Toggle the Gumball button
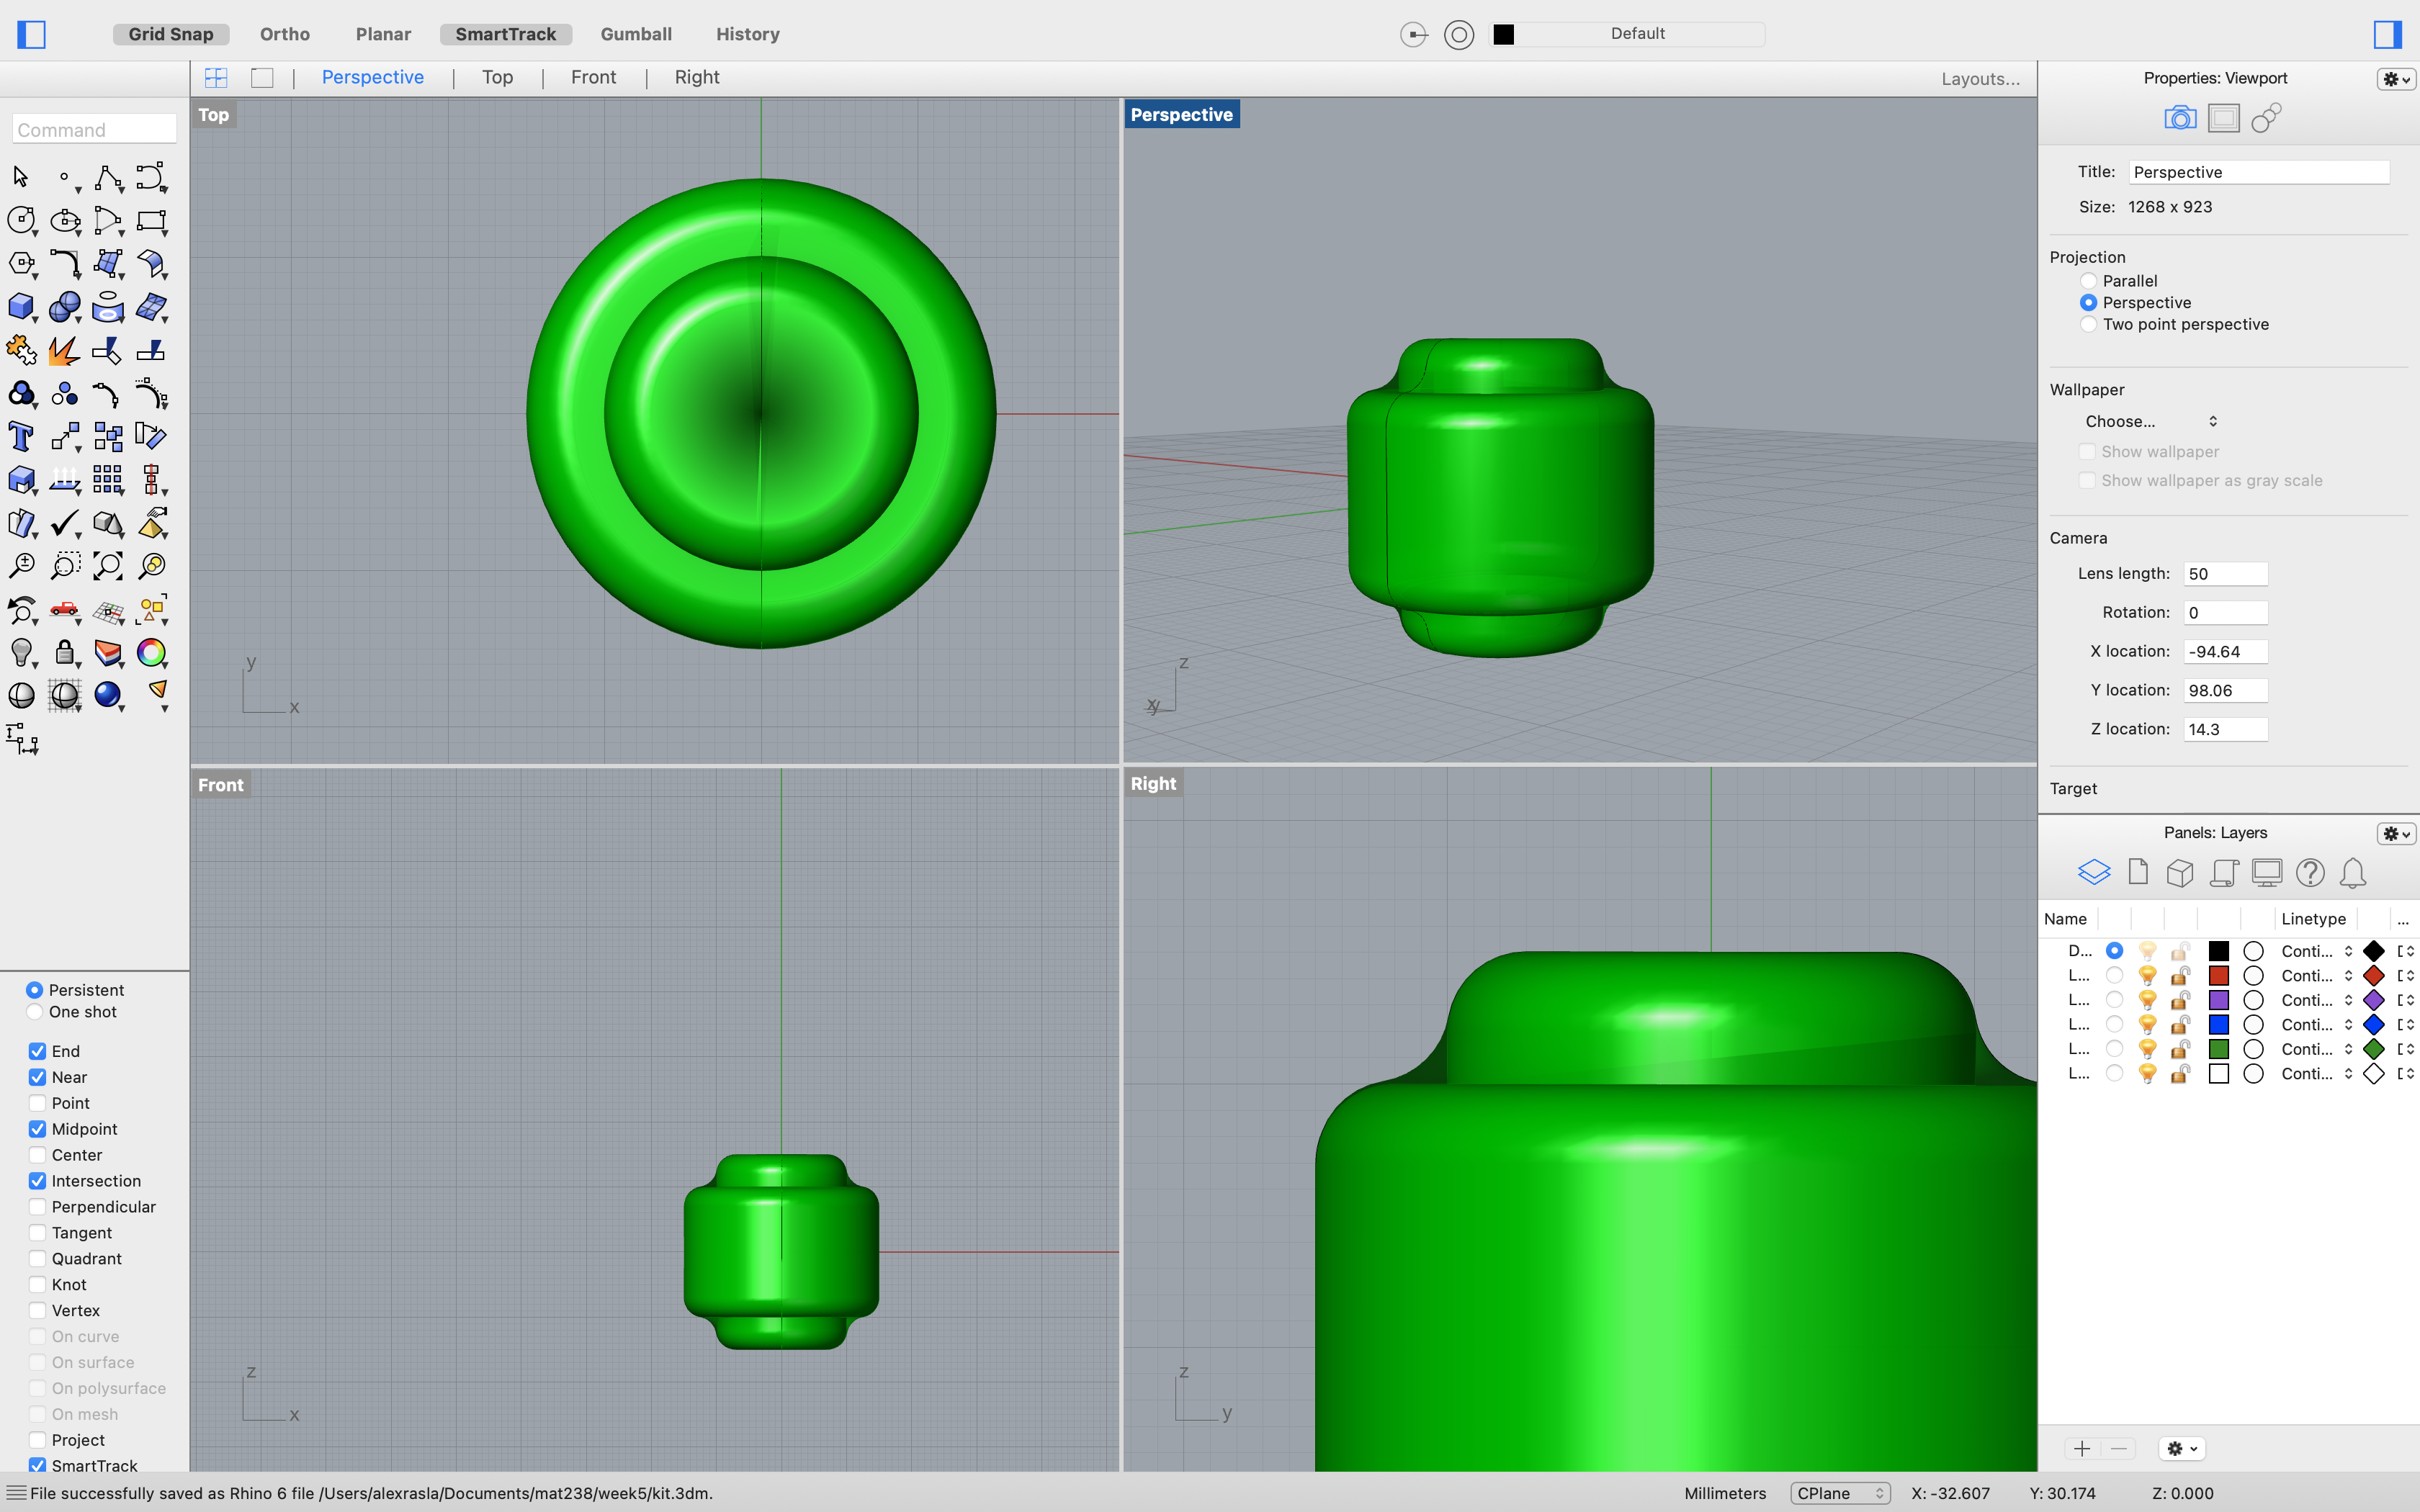This screenshot has height=1512, width=2420. (636, 34)
